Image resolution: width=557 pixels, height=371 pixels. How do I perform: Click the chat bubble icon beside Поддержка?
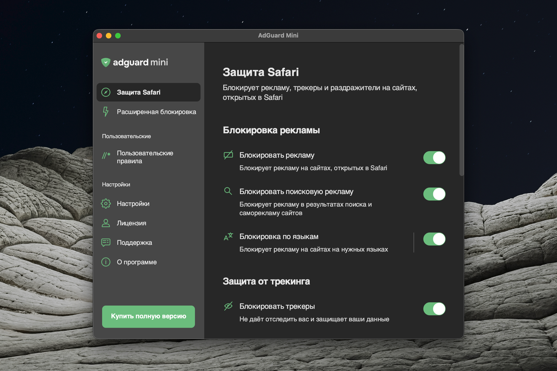pos(106,243)
